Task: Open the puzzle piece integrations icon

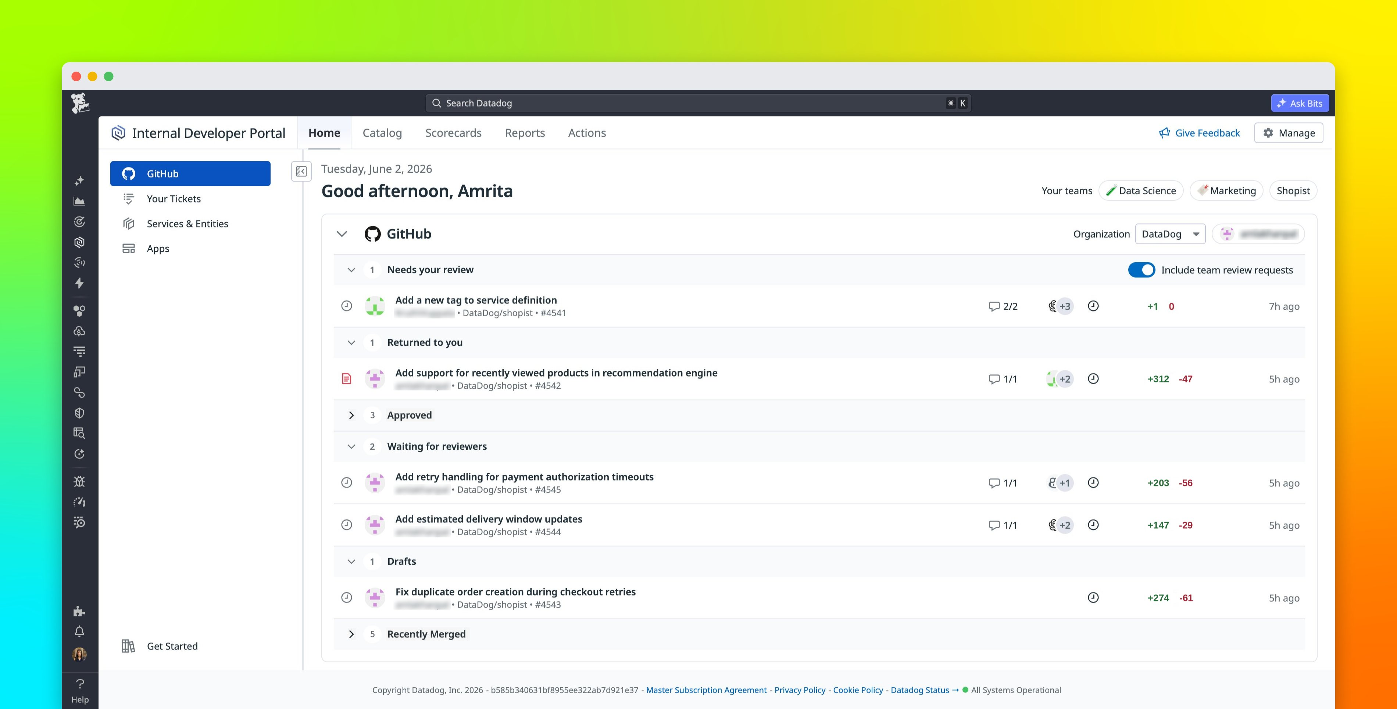Action: pos(80,611)
